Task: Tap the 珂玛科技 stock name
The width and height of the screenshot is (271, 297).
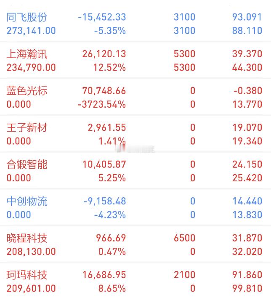Action: pos(27,275)
